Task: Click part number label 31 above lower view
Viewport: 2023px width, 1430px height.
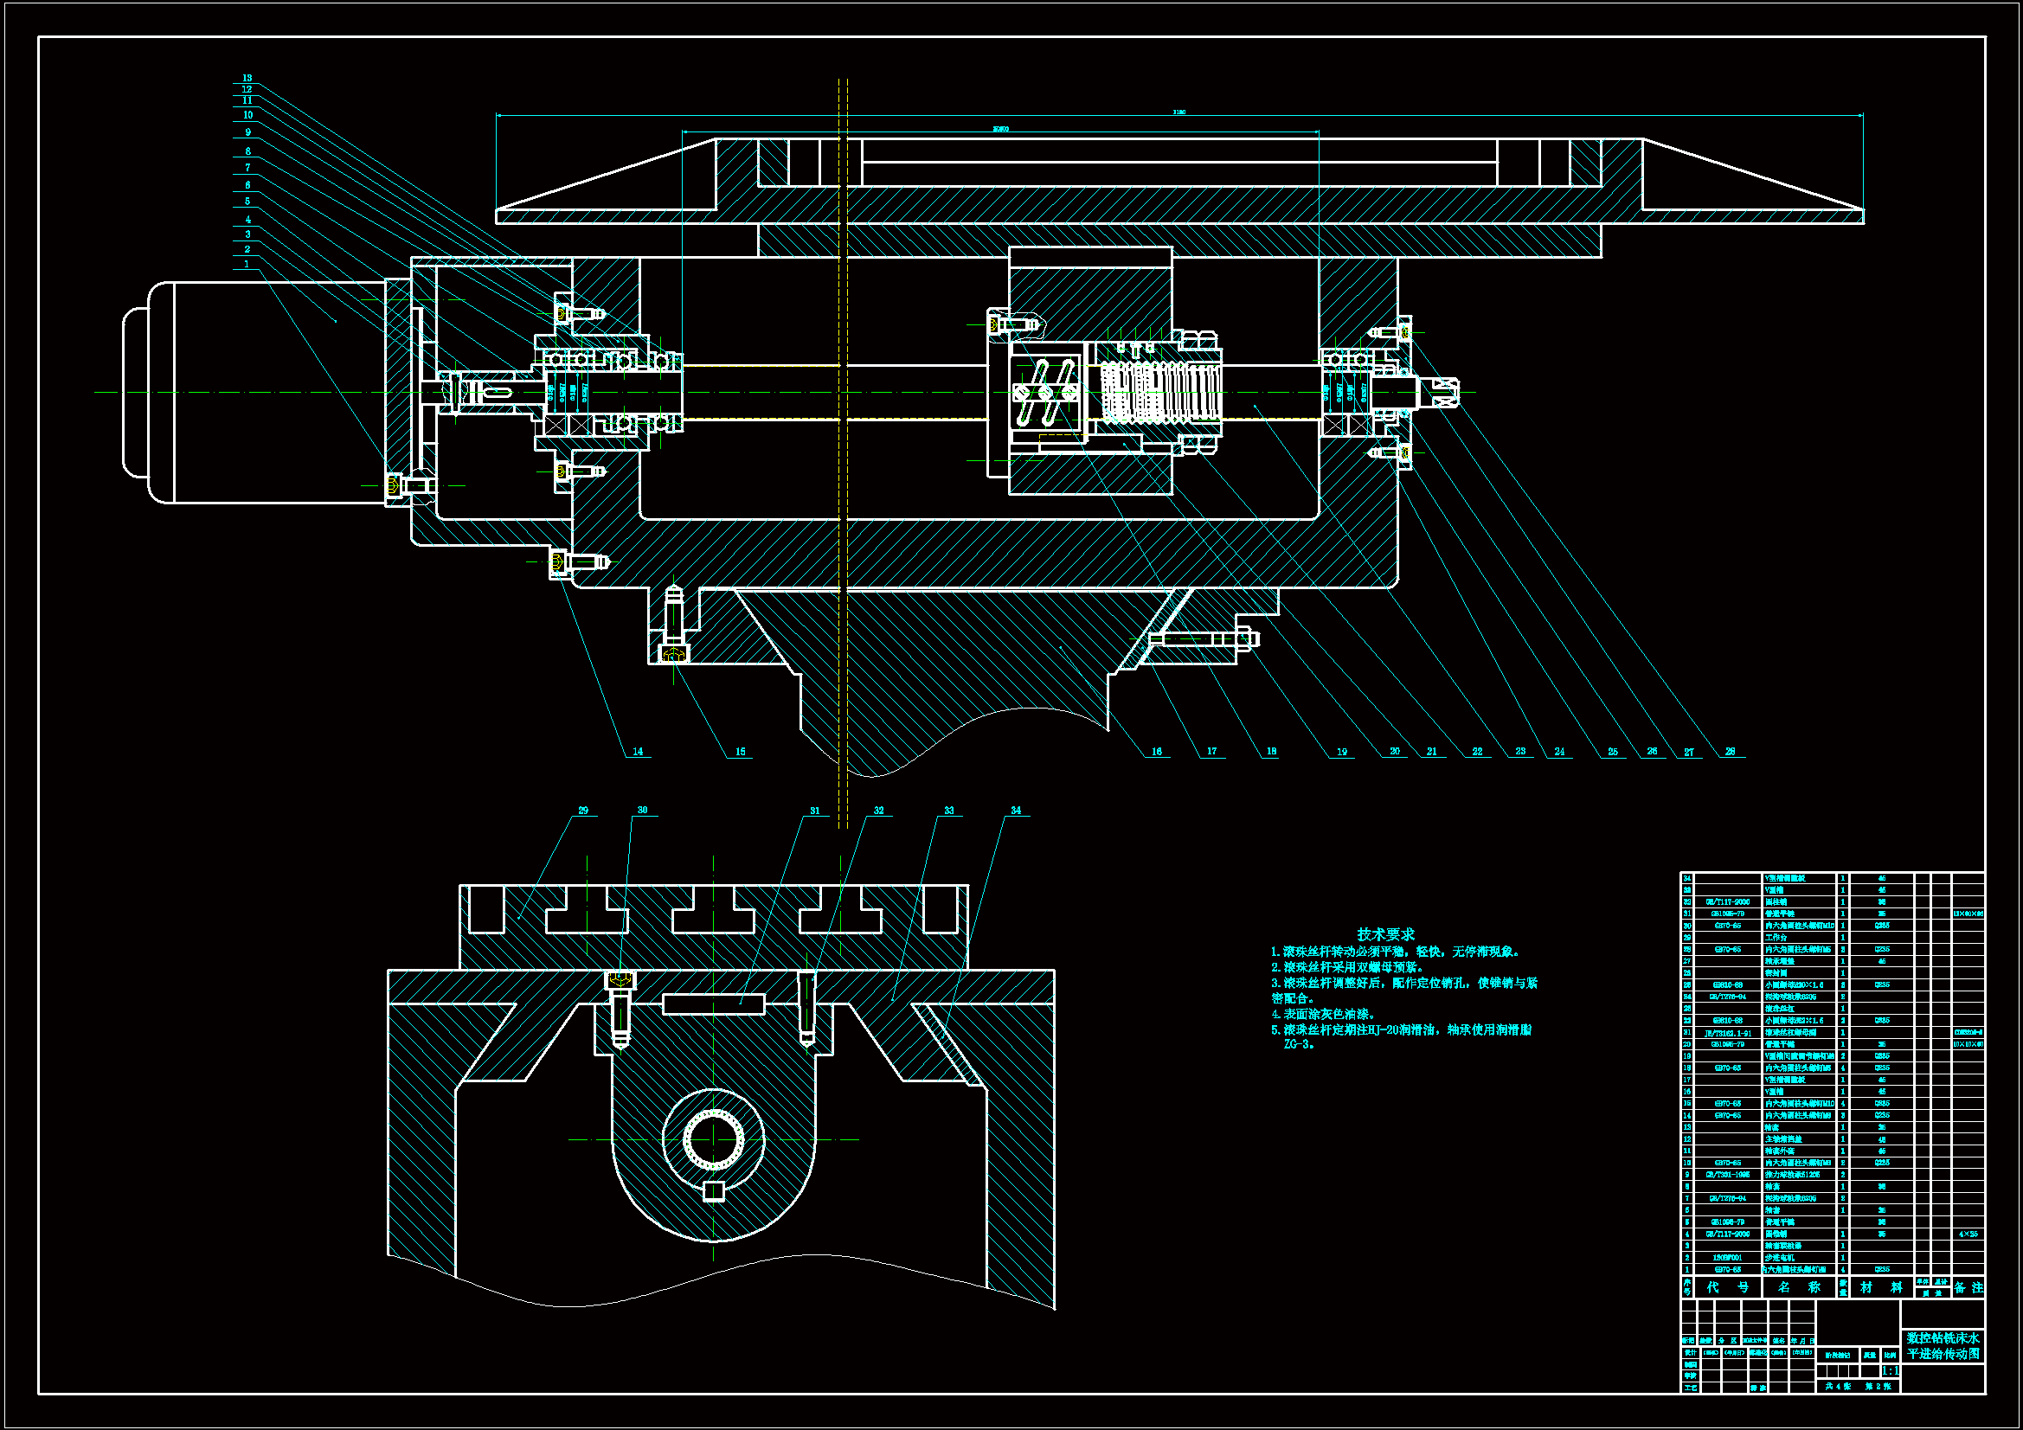Action: click(815, 811)
